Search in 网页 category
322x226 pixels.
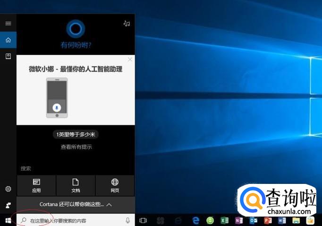[x=115, y=186]
